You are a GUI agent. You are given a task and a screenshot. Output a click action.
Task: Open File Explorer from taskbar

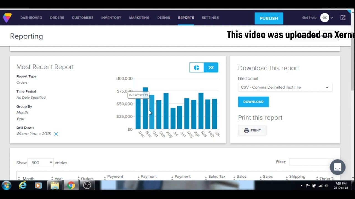55,185
